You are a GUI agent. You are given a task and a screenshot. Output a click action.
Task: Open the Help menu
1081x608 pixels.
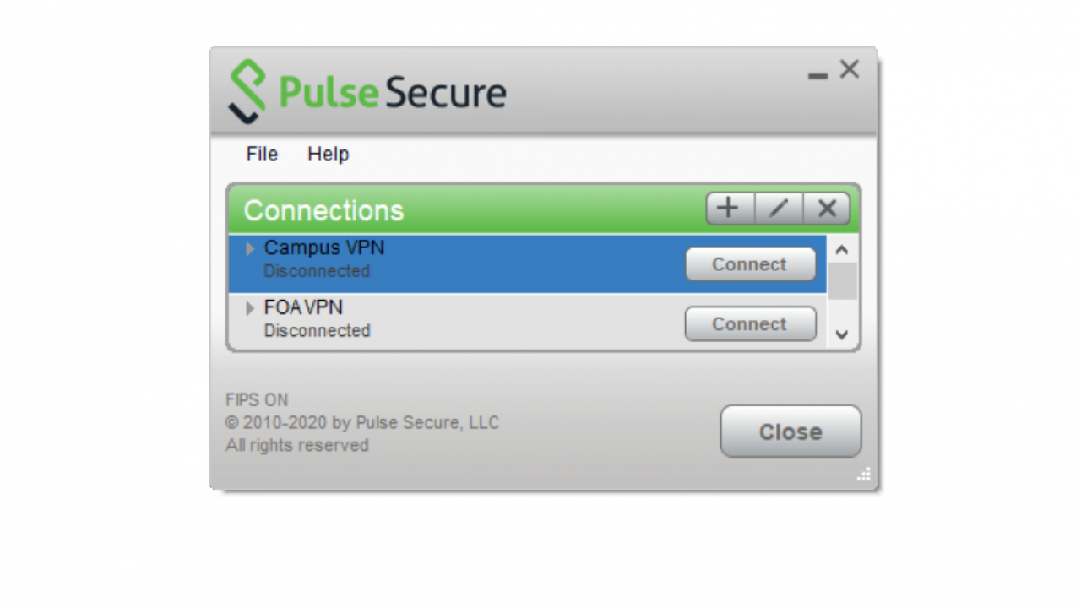point(328,155)
